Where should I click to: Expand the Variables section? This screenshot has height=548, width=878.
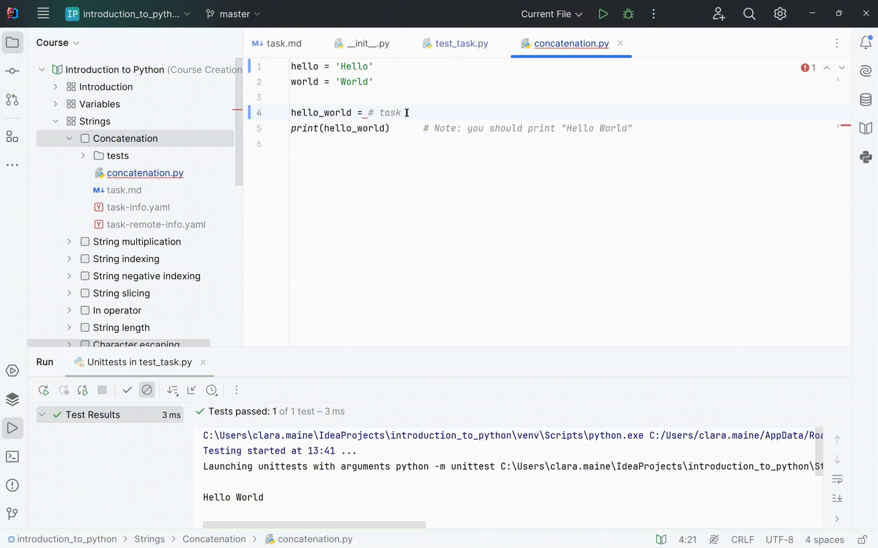click(55, 104)
